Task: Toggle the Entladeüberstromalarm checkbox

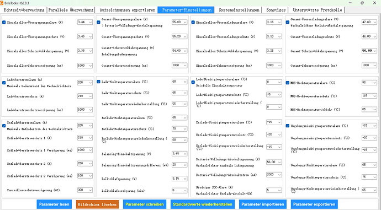Action: [4, 126]
